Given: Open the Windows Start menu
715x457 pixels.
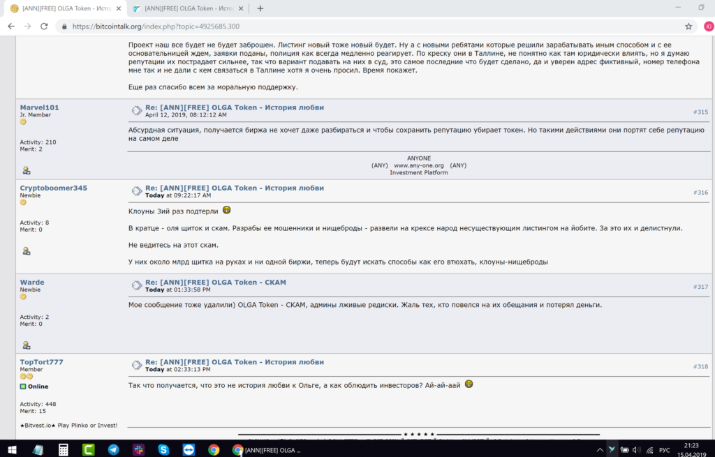Looking at the screenshot, I should tap(13, 450).
